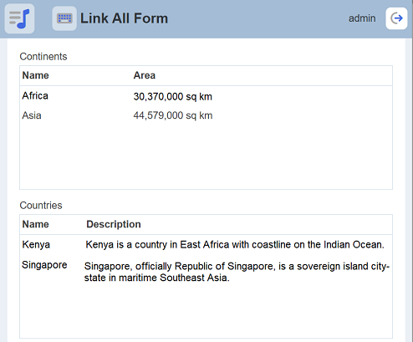
Task: Click the keyboard form icon
Action: 64,18
